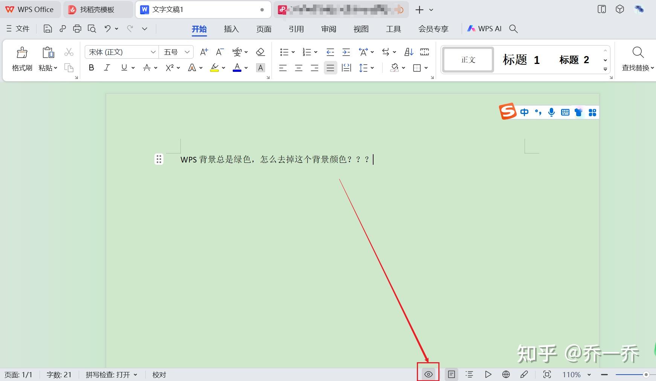Open the zoom percentage dropdown

pos(589,375)
